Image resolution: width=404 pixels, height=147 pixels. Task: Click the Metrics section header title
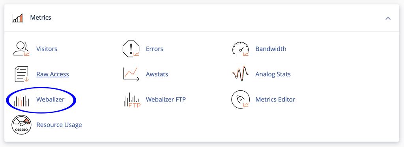[41, 17]
